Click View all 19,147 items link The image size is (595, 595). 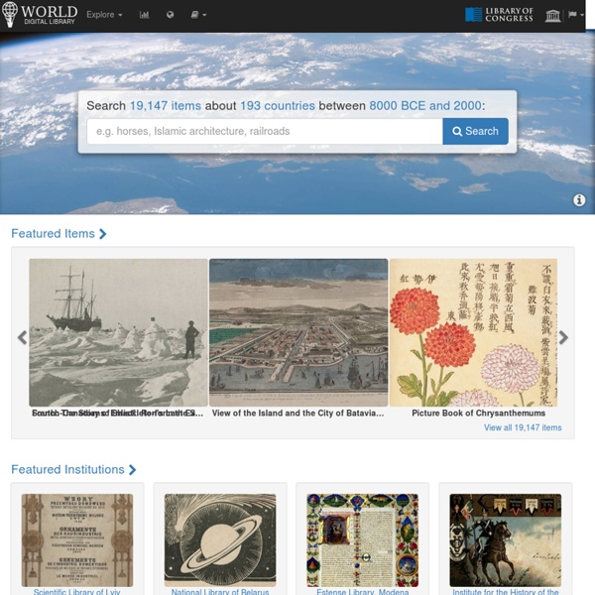(x=523, y=427)
